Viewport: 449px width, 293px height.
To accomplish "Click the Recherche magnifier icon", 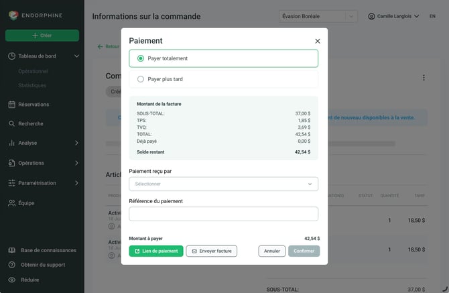I will (12, 124).
